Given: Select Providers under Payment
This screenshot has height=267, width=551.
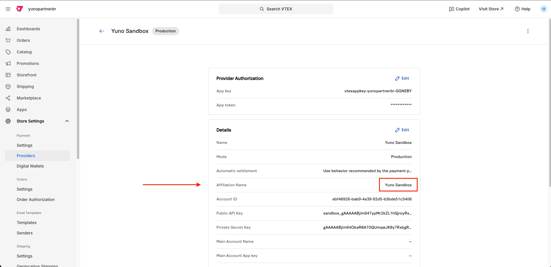Looking at the screenshot, I should pyautogui.click(x=37, y=156).
